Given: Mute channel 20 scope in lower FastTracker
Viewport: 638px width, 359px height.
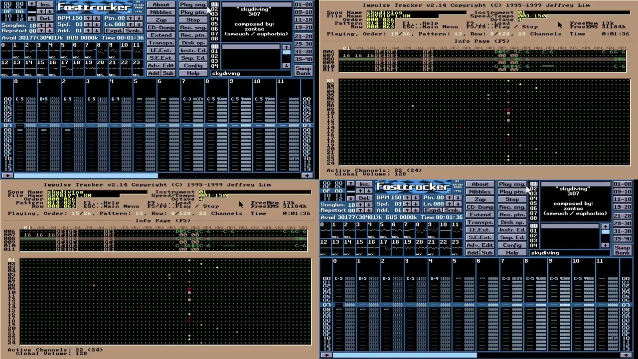Looking at the screenshot, I should (421, 248).
